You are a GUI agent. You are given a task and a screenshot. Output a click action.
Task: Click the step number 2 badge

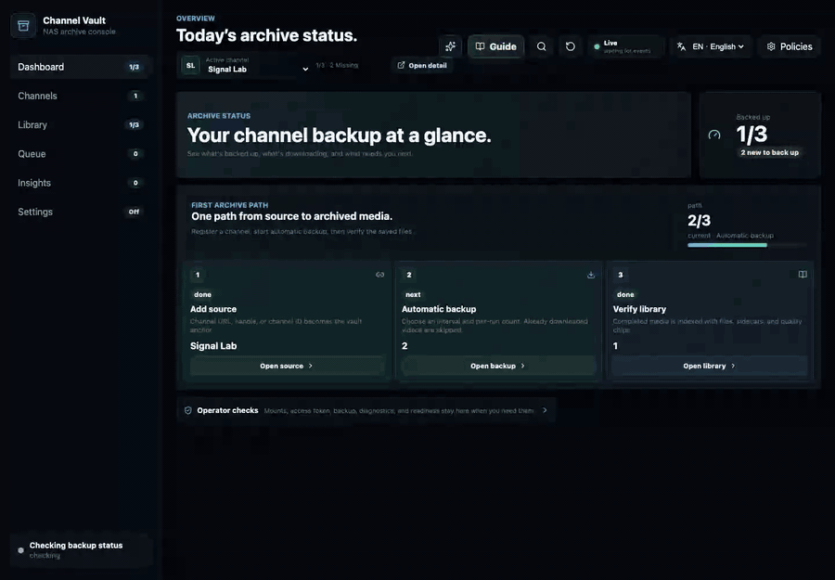click(409, 275)
